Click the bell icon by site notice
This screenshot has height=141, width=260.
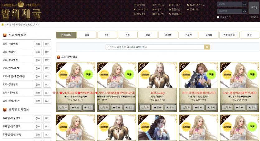2,25
